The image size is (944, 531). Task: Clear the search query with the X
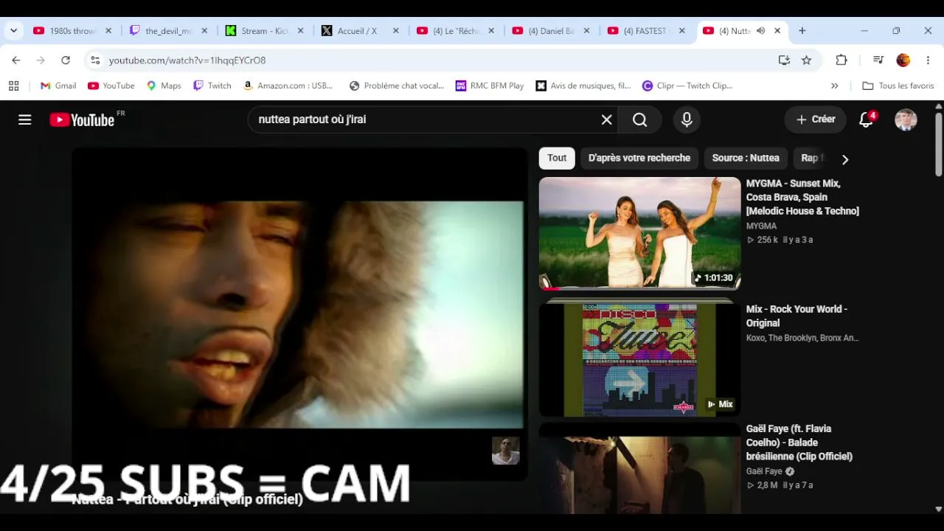coord(606,119)
